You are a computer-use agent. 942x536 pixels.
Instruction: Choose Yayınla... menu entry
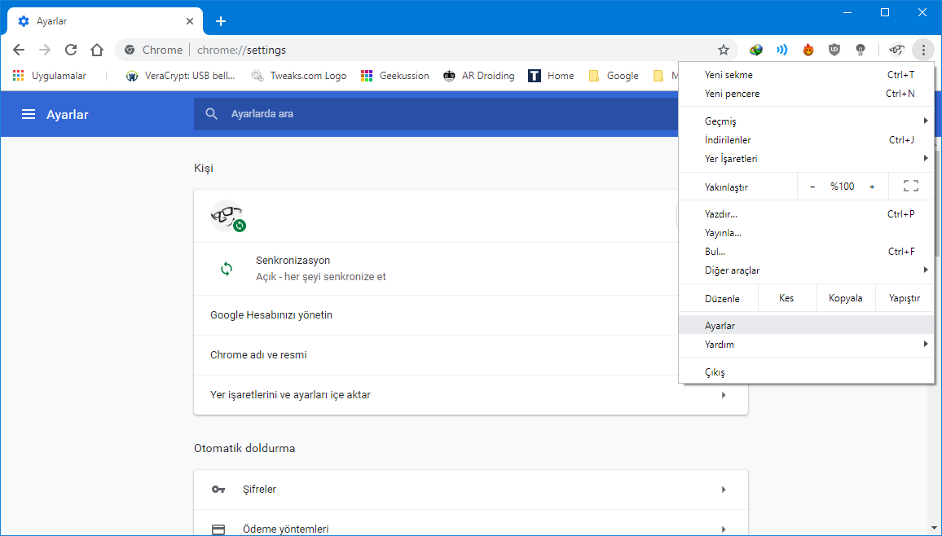click(806, 233)
